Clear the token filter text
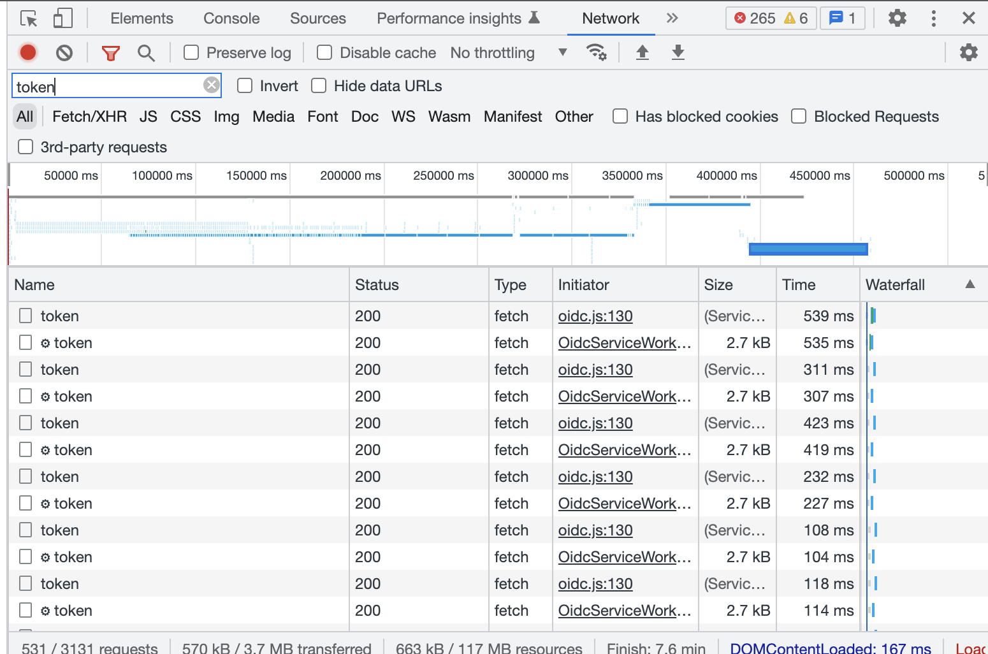Image resolution: width=988 pixels, height=654 pixels. point(211,85)
